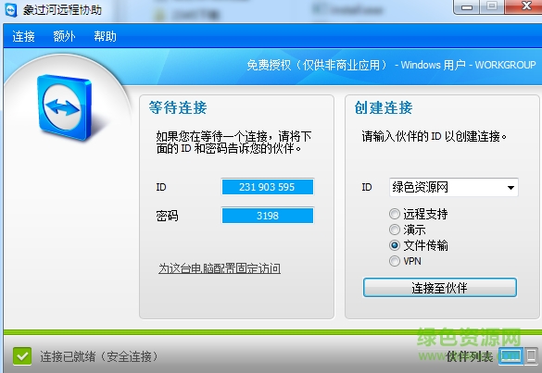Image resolution: width=542 pixels, height=373 pixels.
Task: Switch to the compact view icon
Action: (x=531, y=355)
